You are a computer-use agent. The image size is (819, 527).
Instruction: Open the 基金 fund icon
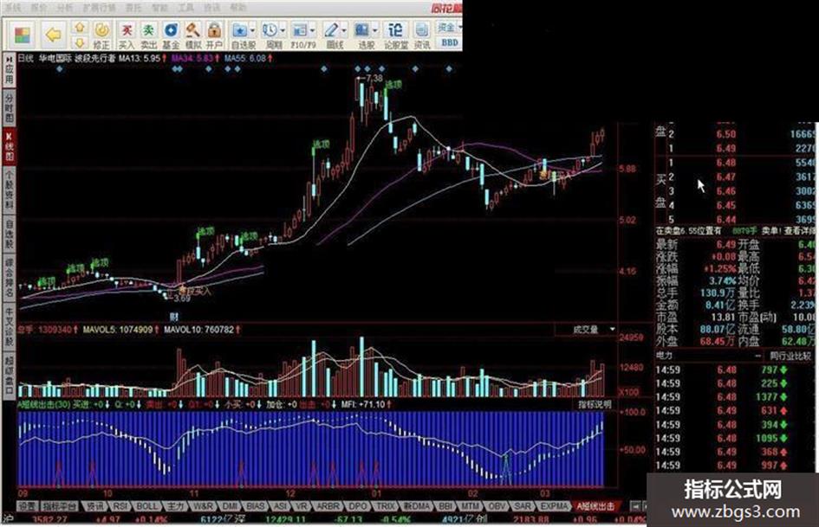tap(171, 35)
